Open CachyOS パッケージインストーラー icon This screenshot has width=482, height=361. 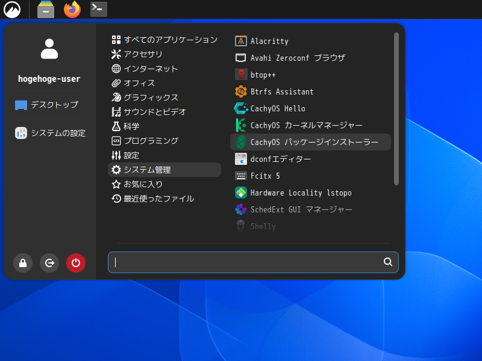pyautogui.click(x=240, y=142)
